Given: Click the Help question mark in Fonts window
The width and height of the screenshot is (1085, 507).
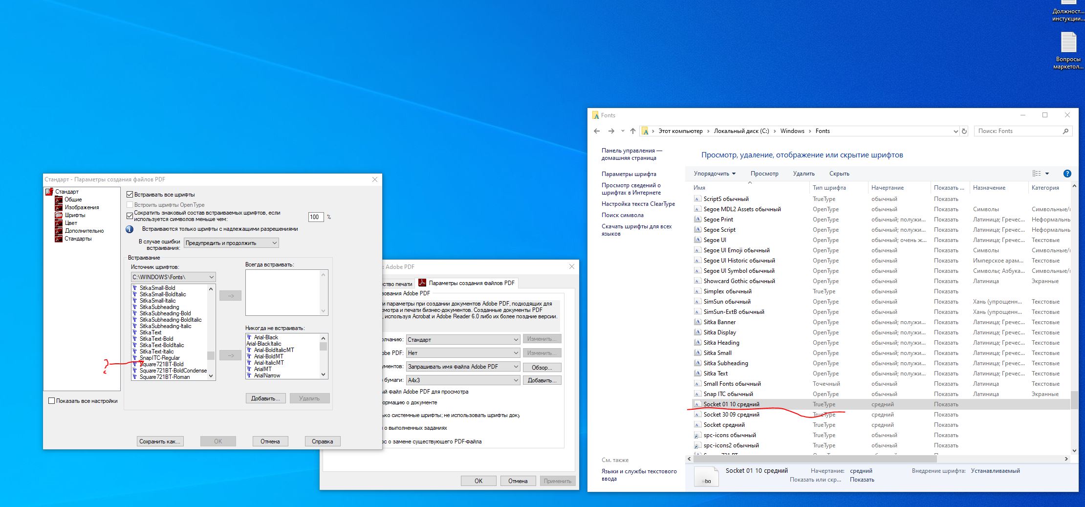Looking at the screenshot, I should tap(1067, 173).
